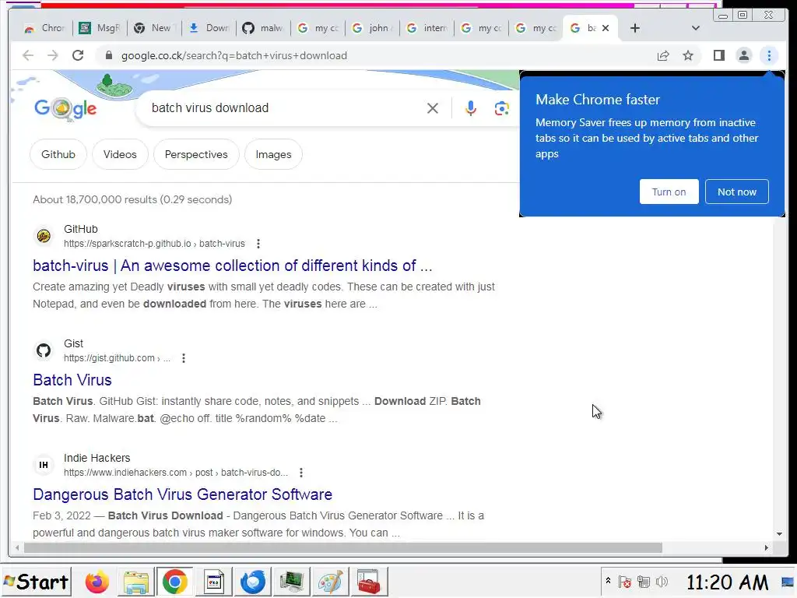Click the Google doodle logo
Image resolution: width=797 pixels, height=598 pixels.
click(65, 107)
